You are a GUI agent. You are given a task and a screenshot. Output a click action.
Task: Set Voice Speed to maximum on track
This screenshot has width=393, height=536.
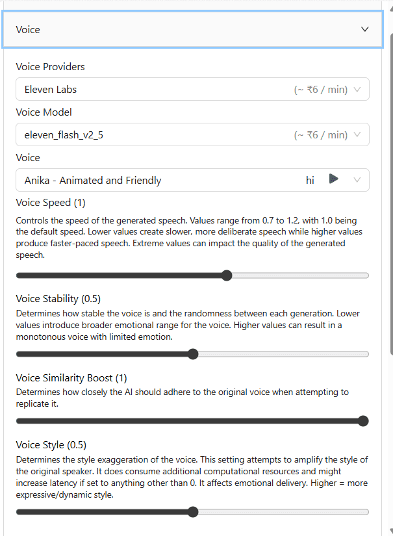(367, 275)
